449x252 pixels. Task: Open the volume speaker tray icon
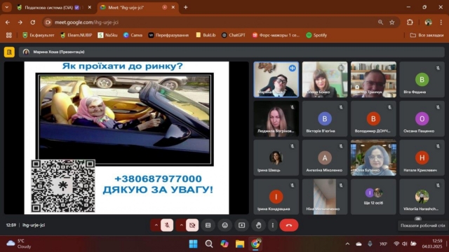coord(405,244)
